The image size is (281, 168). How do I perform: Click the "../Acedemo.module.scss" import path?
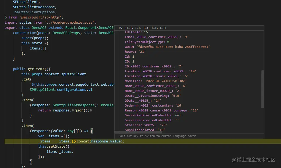(70, 22)
